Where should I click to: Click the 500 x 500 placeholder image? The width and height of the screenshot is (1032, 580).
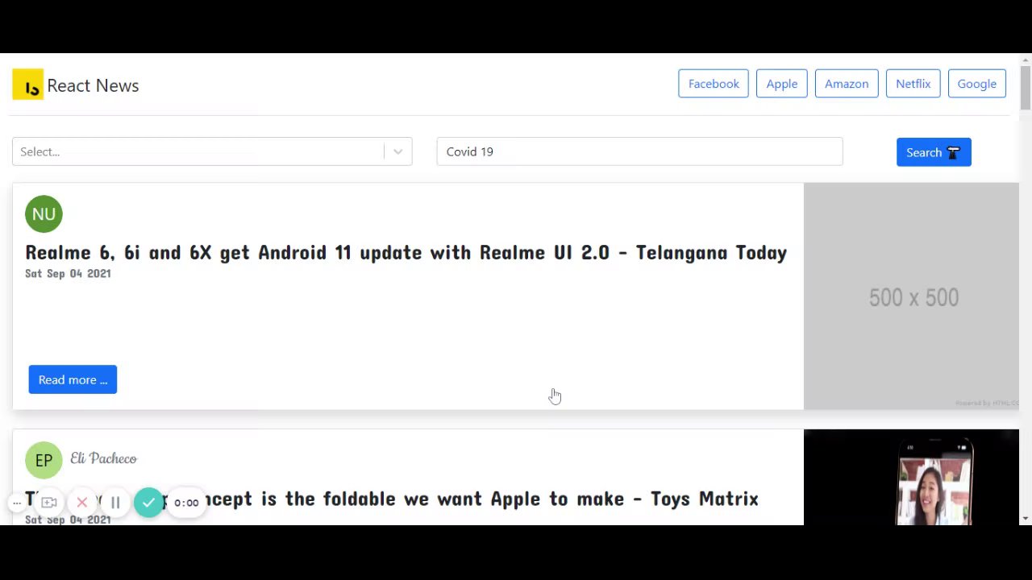click(x=911, y=296)
